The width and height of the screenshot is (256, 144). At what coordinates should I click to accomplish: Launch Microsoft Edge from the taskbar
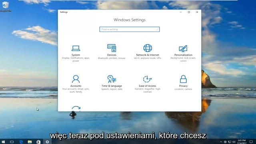21,142
